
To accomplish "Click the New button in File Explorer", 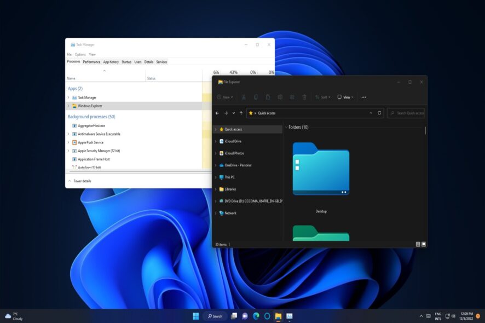I will pyautogui.click(x=225, y=97).
